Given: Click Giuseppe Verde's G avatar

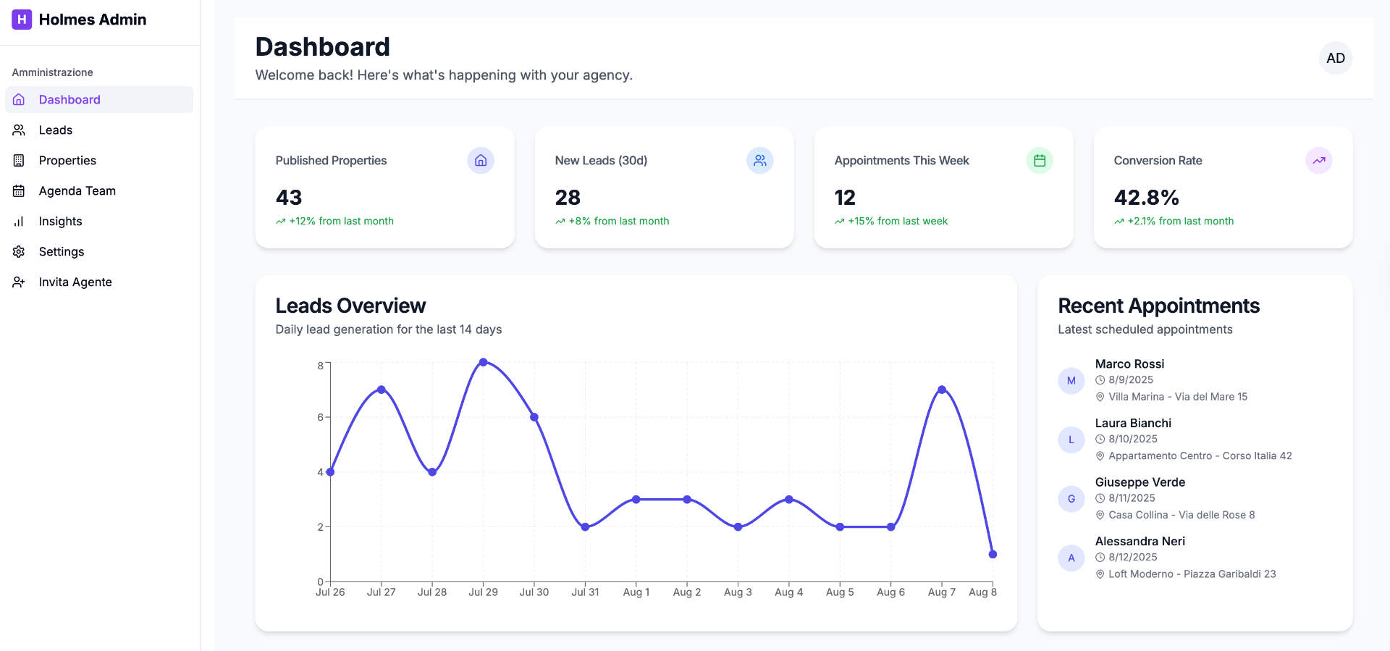Looking at the screenshot, I should [1071, 499].
